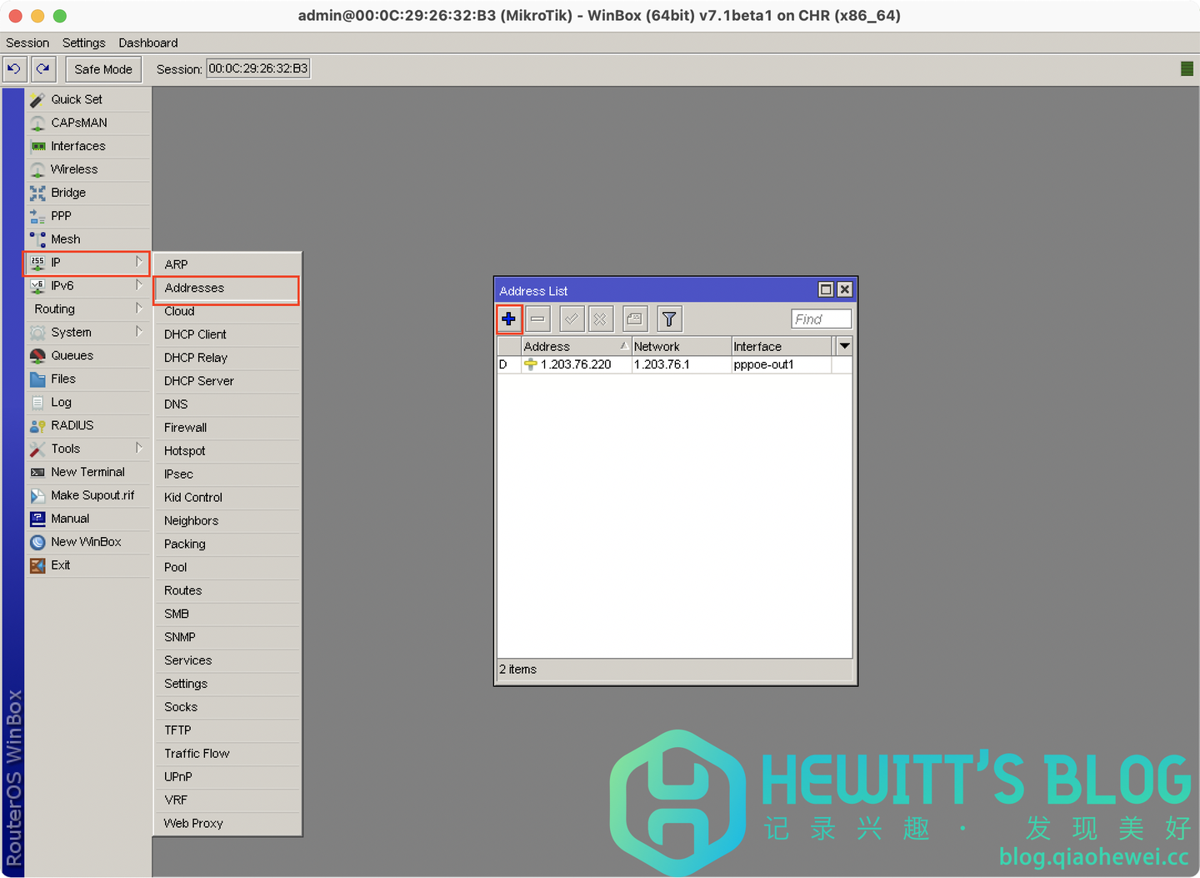Expand the System submenu arrow
The image size is (1200, 878).
click(x=139, y=332)
